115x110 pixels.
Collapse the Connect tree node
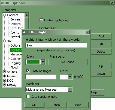click(4, 15)
